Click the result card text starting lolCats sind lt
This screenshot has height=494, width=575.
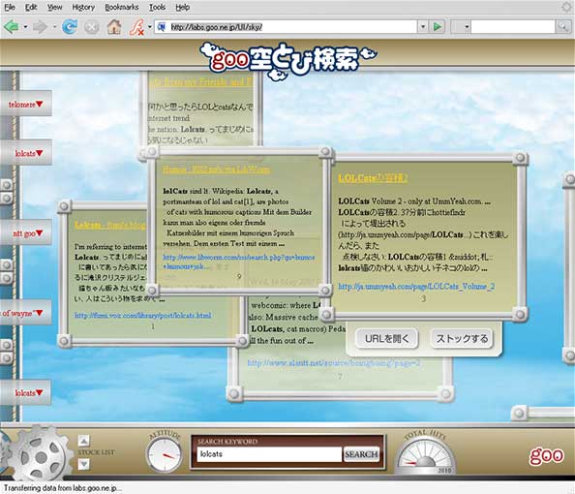236,217
